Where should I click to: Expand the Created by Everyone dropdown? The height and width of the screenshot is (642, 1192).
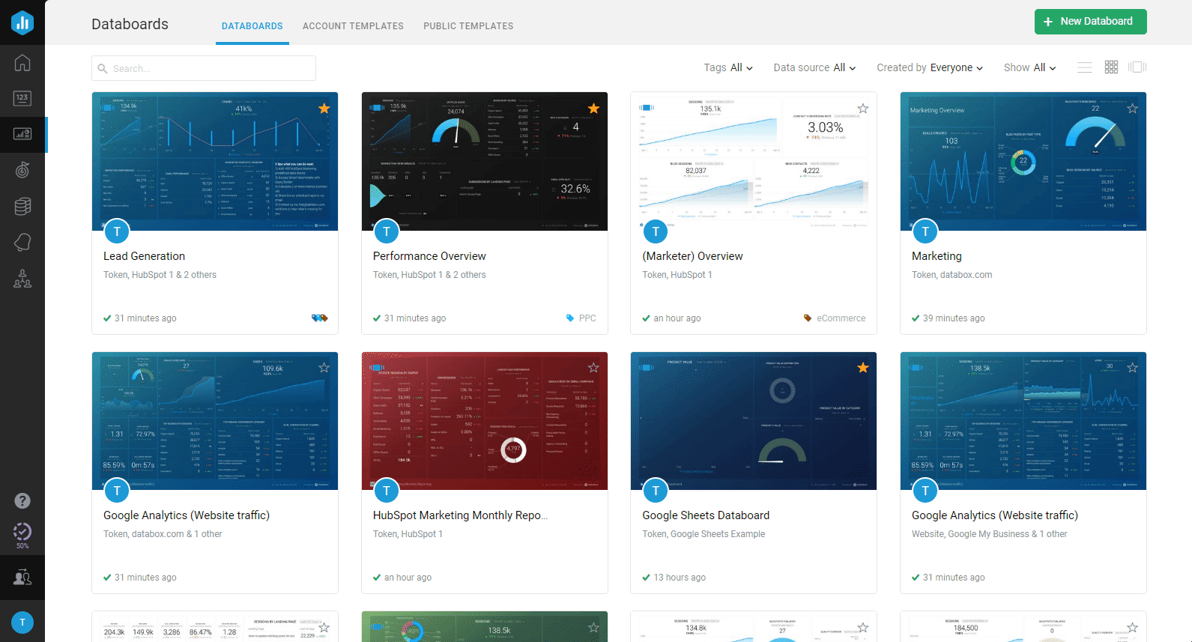[930, 67]
